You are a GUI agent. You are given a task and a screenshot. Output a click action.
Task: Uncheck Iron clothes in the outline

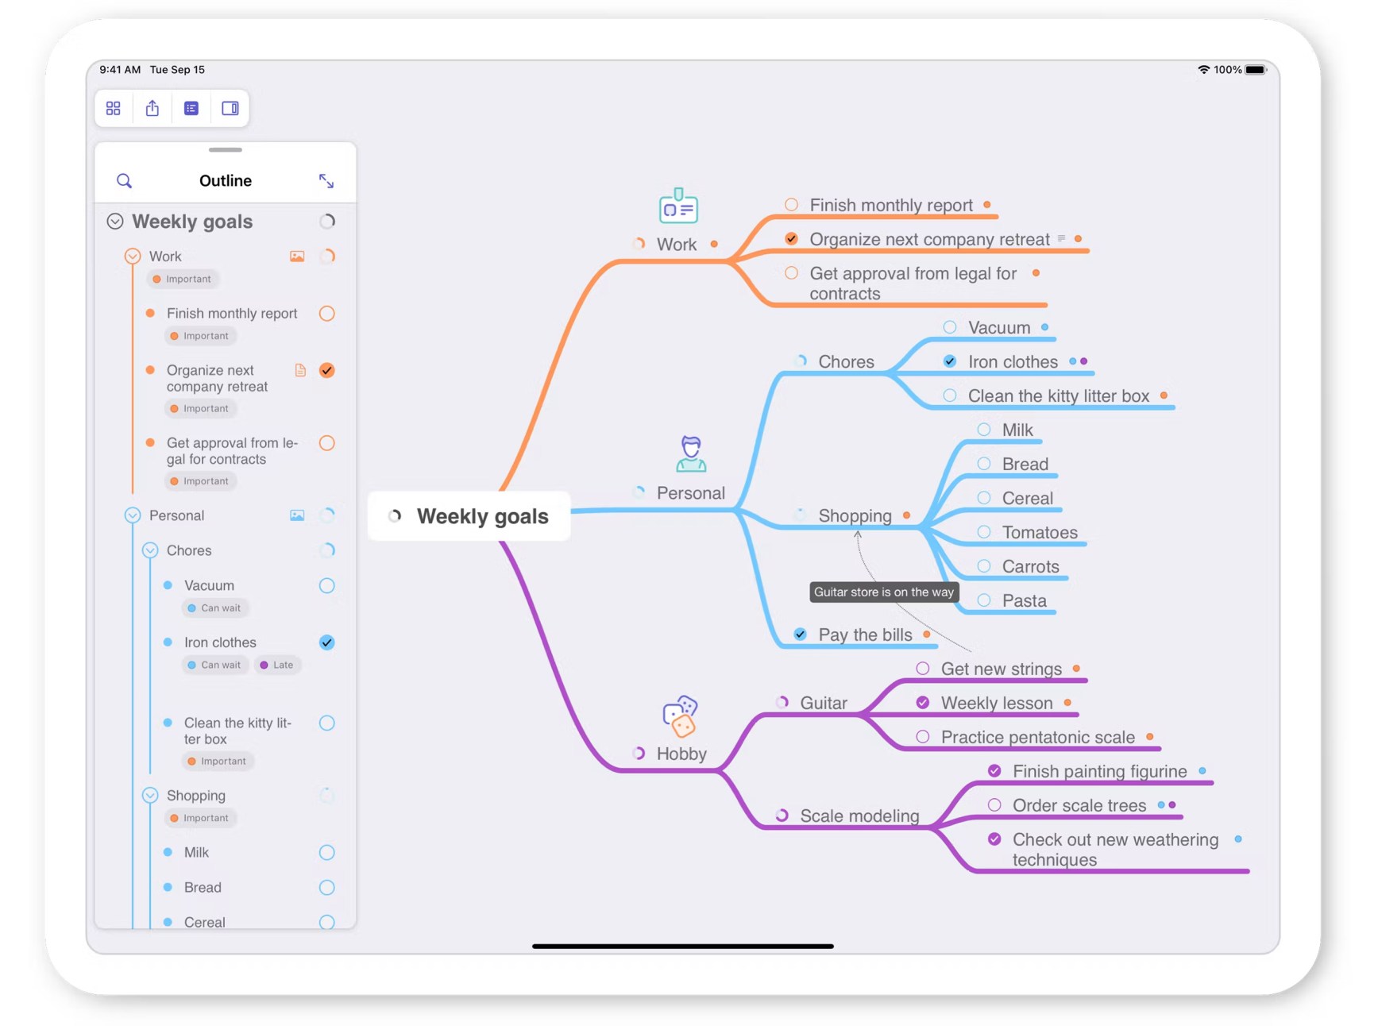point(326,642)
